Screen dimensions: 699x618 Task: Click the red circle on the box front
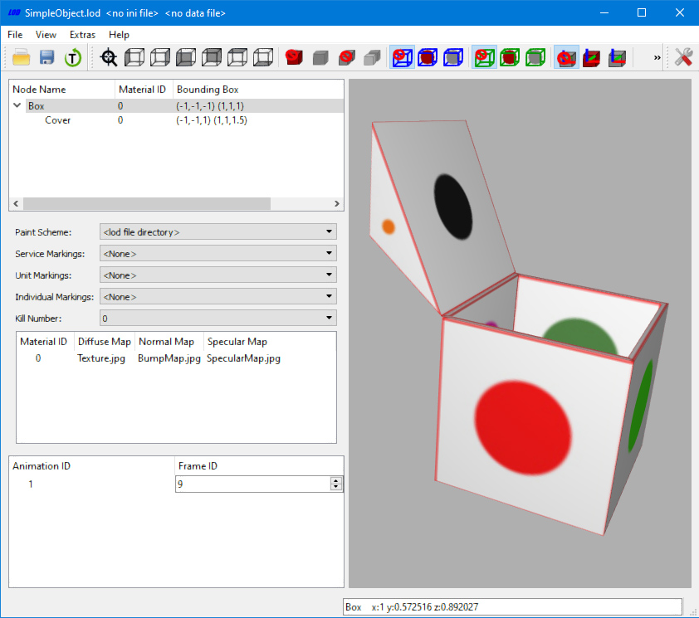click(522, 427)
